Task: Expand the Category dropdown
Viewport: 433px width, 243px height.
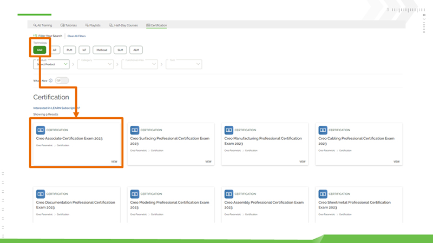Action: [95, 64]
